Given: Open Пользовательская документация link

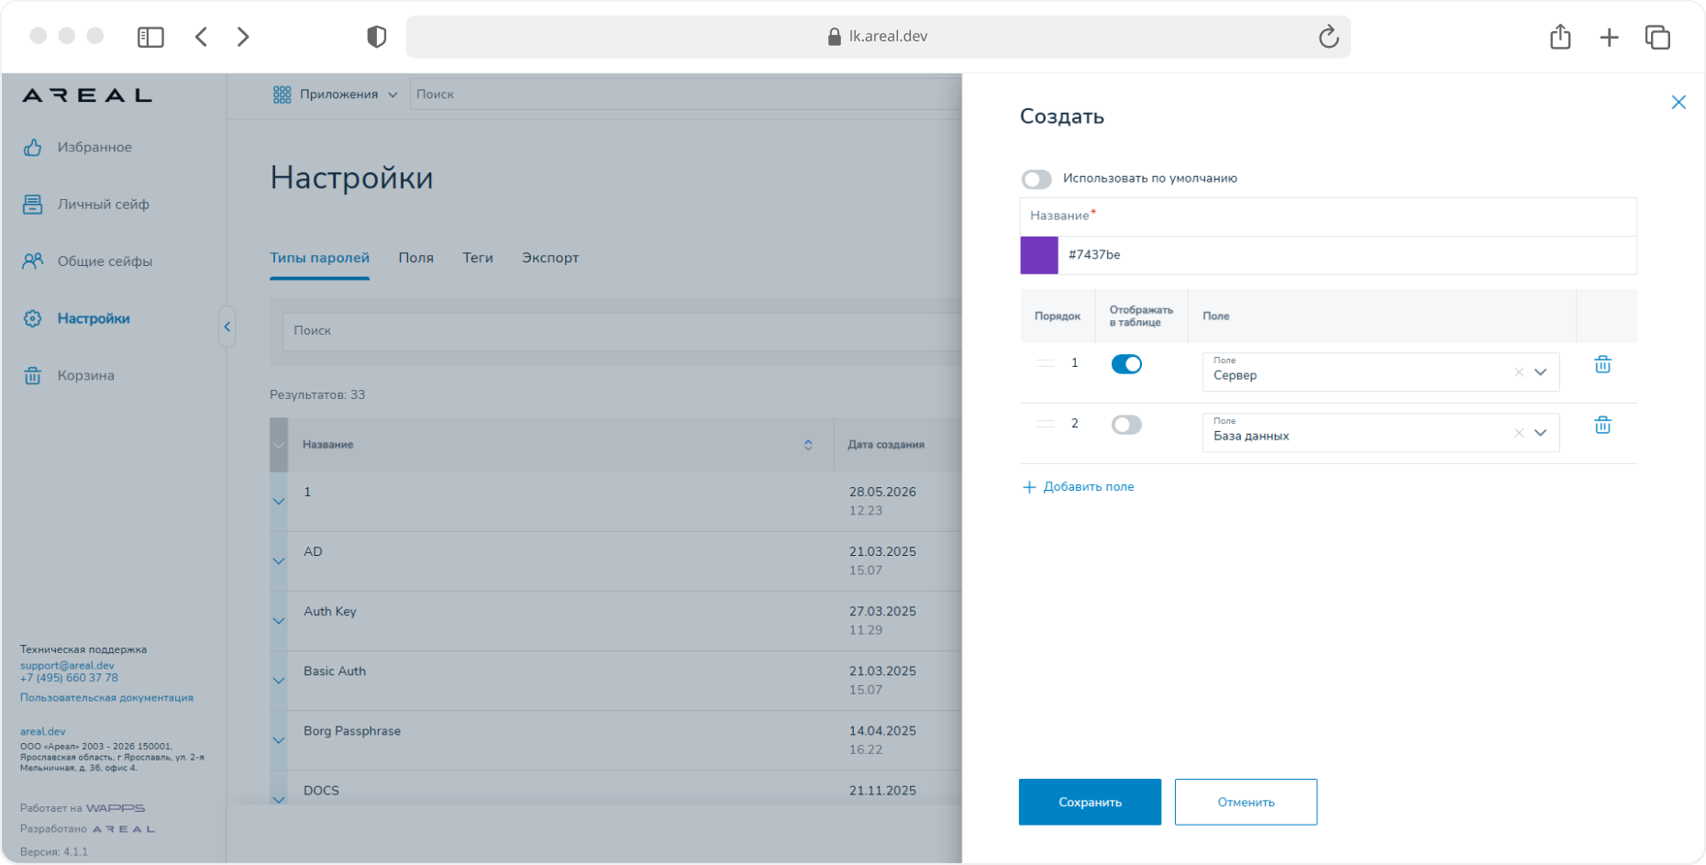Looking at the screenshot, I should tap(106, 698).
